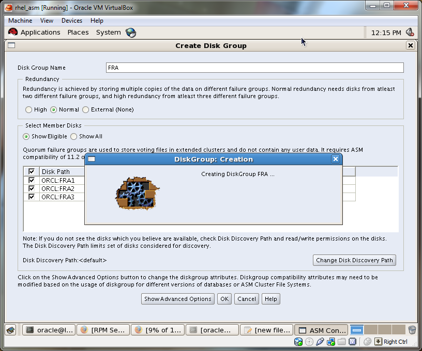Open the VirtualBox Help menu
Viewport: 422px width, 351px height.
click(97, 21)
